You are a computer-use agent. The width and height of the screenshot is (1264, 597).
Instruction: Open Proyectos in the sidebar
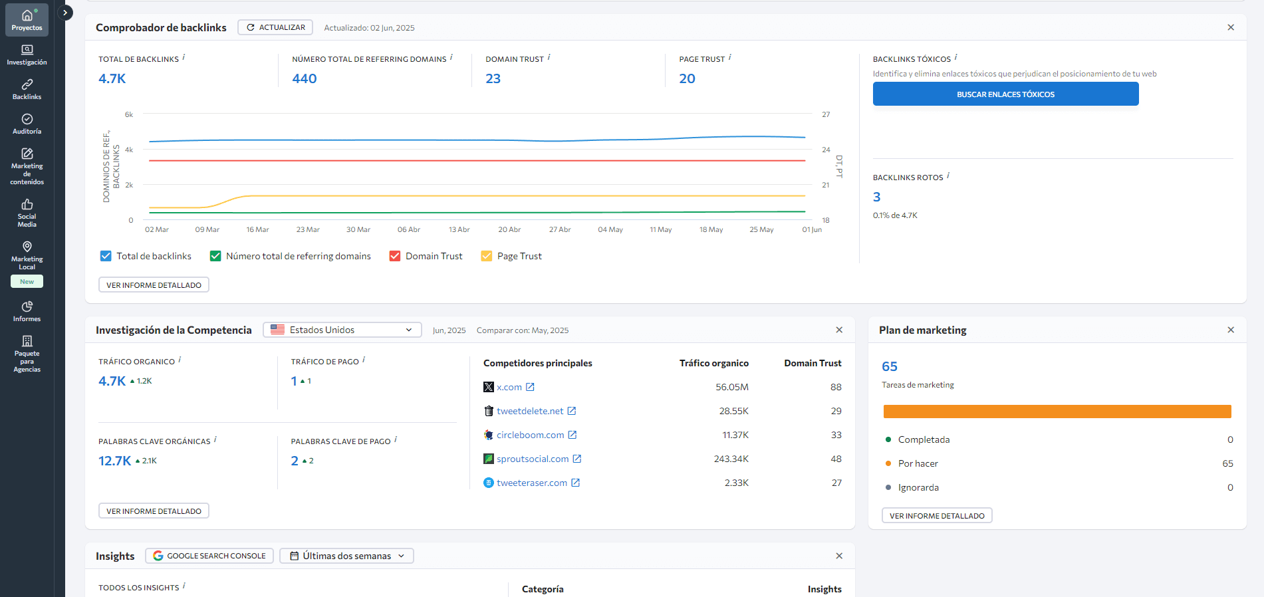(x=27, y=20)
